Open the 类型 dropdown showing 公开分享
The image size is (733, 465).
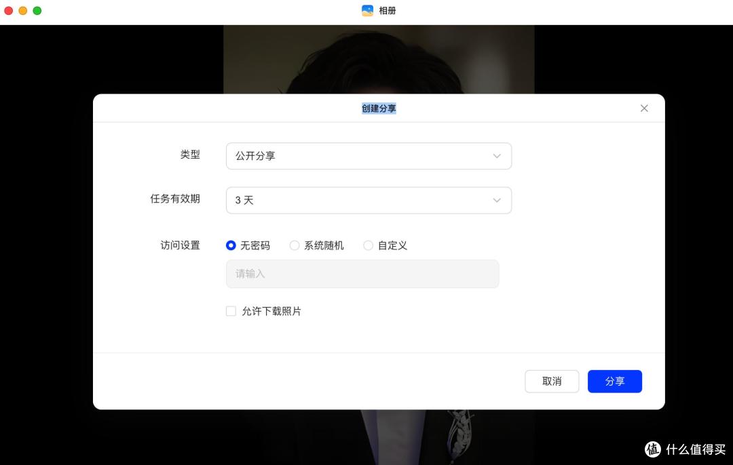point(369,156)
